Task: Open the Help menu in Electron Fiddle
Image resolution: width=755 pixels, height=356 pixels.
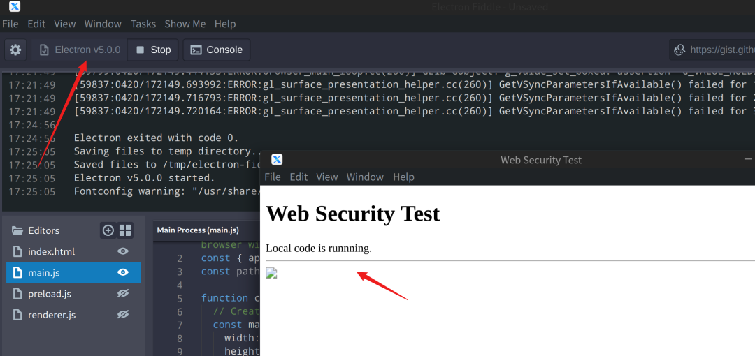Action: [225, 24]
